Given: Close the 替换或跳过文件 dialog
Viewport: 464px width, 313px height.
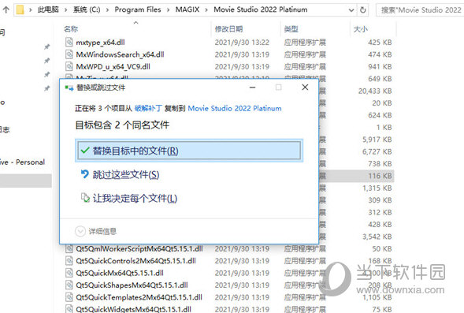Looking at the screenshot, I should (305, 87).
